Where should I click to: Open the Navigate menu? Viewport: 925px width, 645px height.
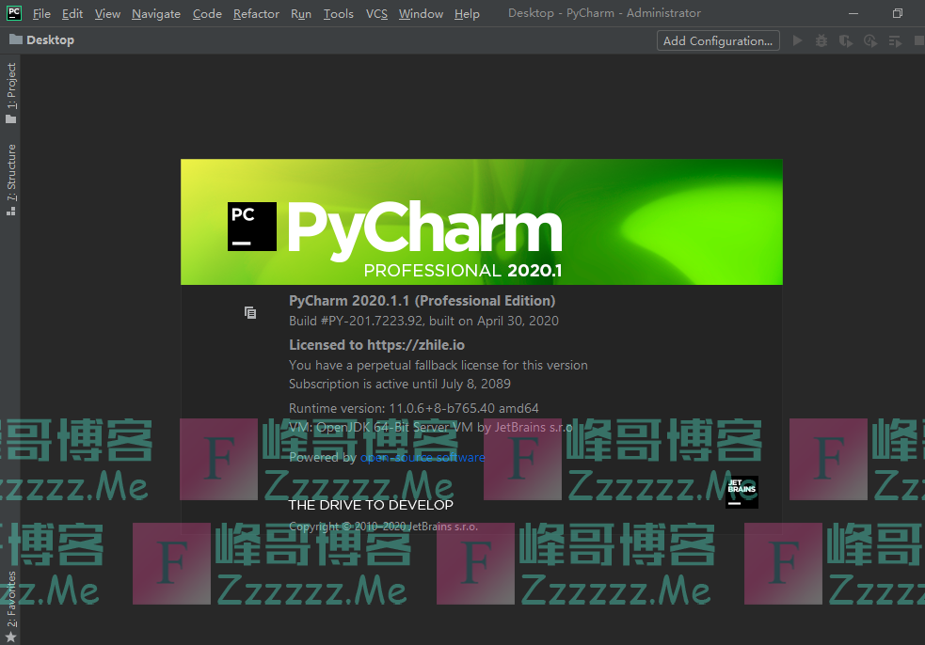click(156, 14)
